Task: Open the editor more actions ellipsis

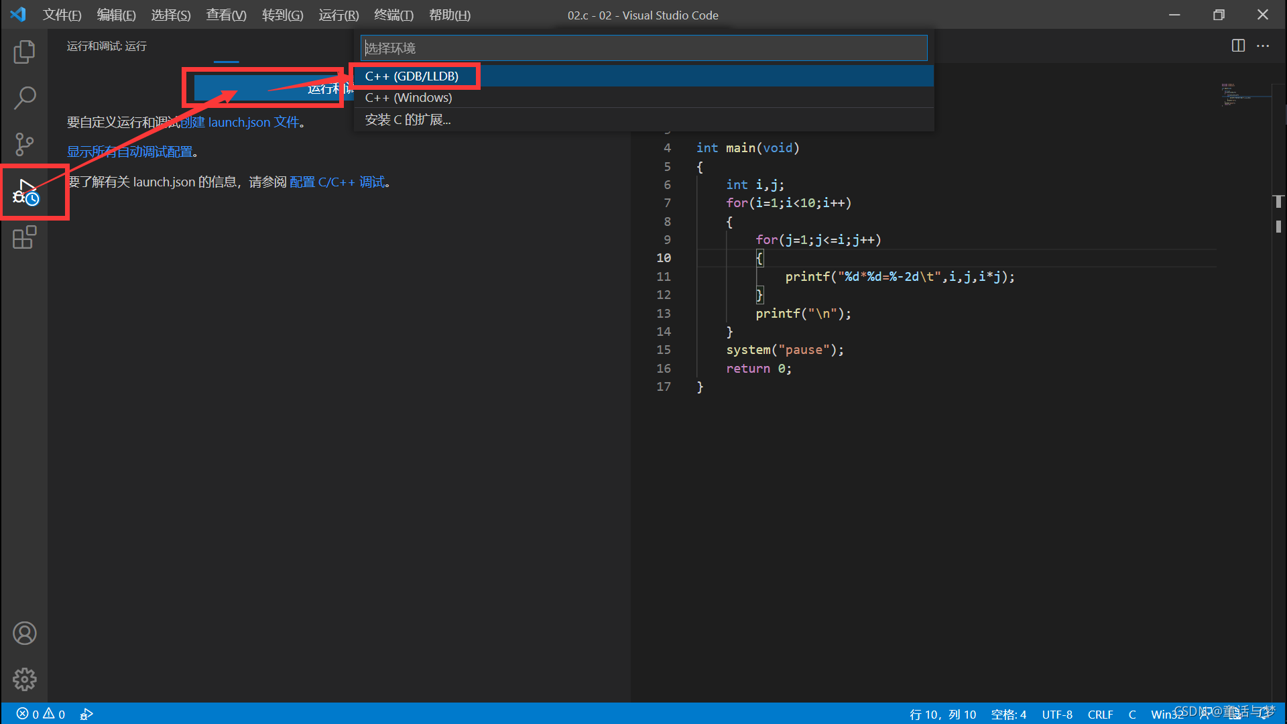Action: point(1263,46)
